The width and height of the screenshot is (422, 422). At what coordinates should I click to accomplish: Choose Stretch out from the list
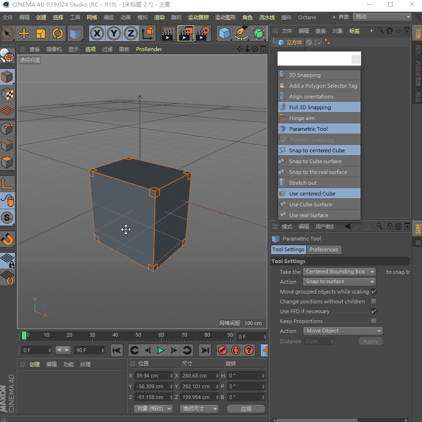pos(303,183)
